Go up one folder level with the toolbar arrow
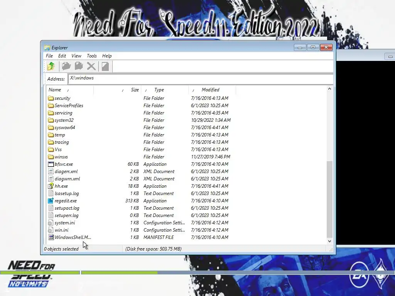 pyautogui.click(x=51, y=66)
